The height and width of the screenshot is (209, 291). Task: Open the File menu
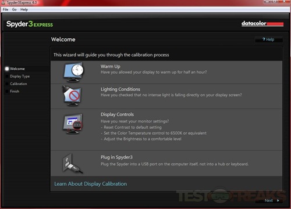5,9
